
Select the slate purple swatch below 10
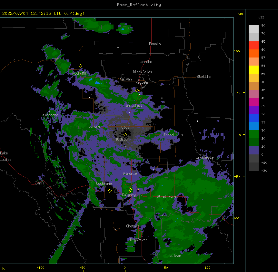pos(253,151)
